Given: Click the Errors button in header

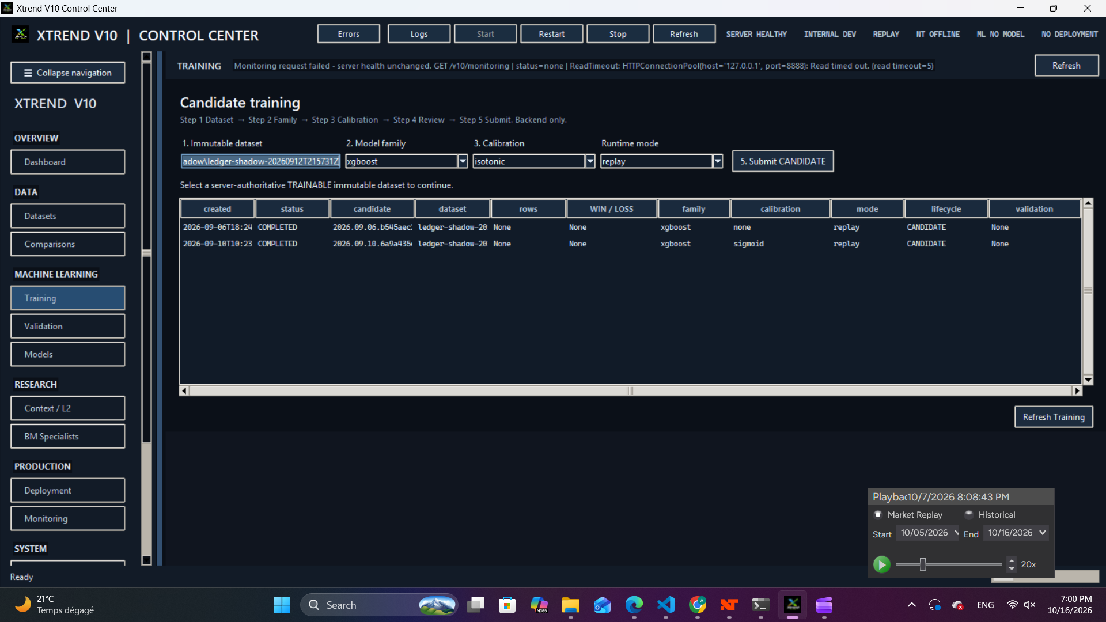Looking at the screenshot, I should tap(349, 34).
